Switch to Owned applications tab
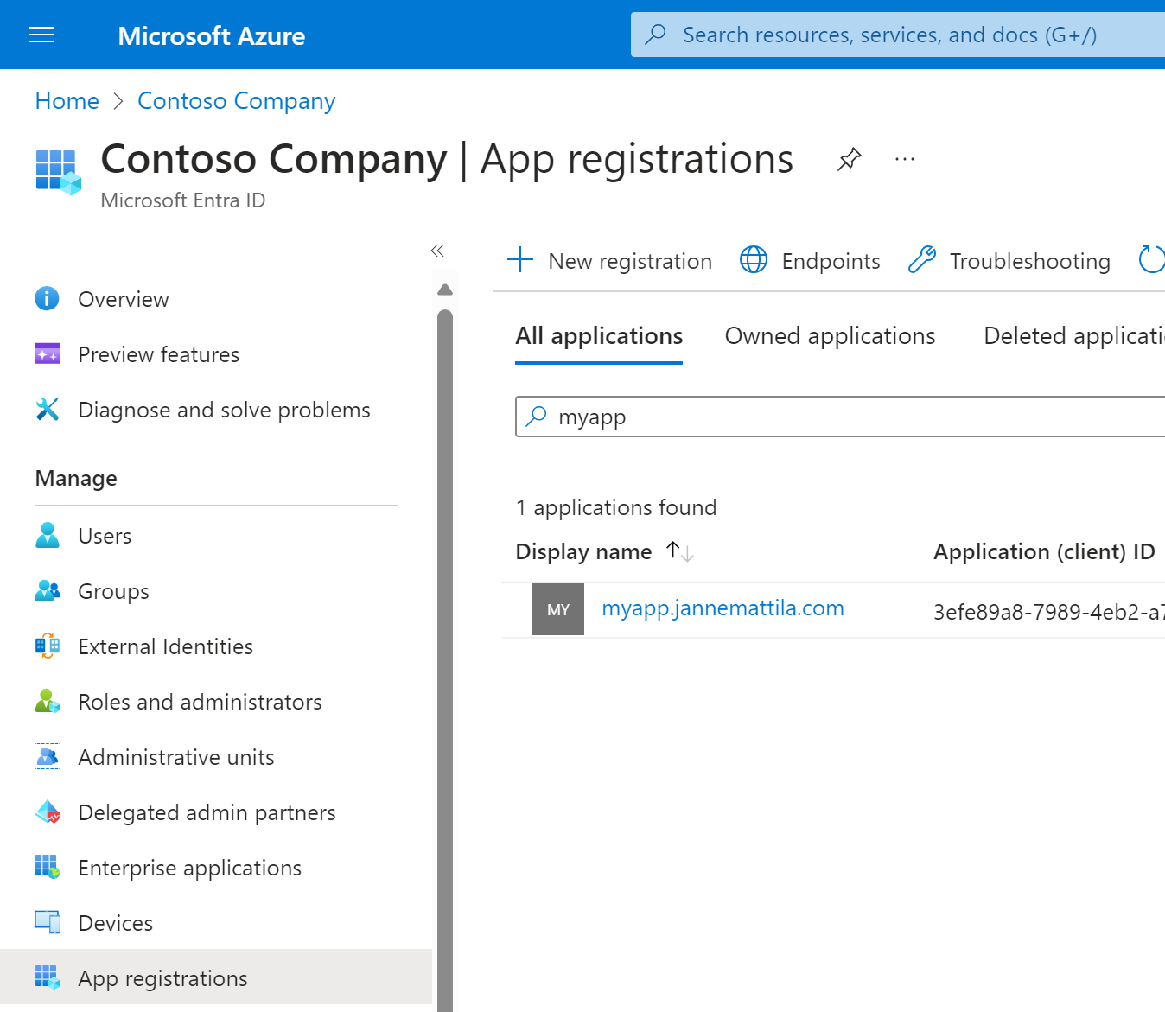This screenshot has height=1012, width=1165. coord(830,335)
